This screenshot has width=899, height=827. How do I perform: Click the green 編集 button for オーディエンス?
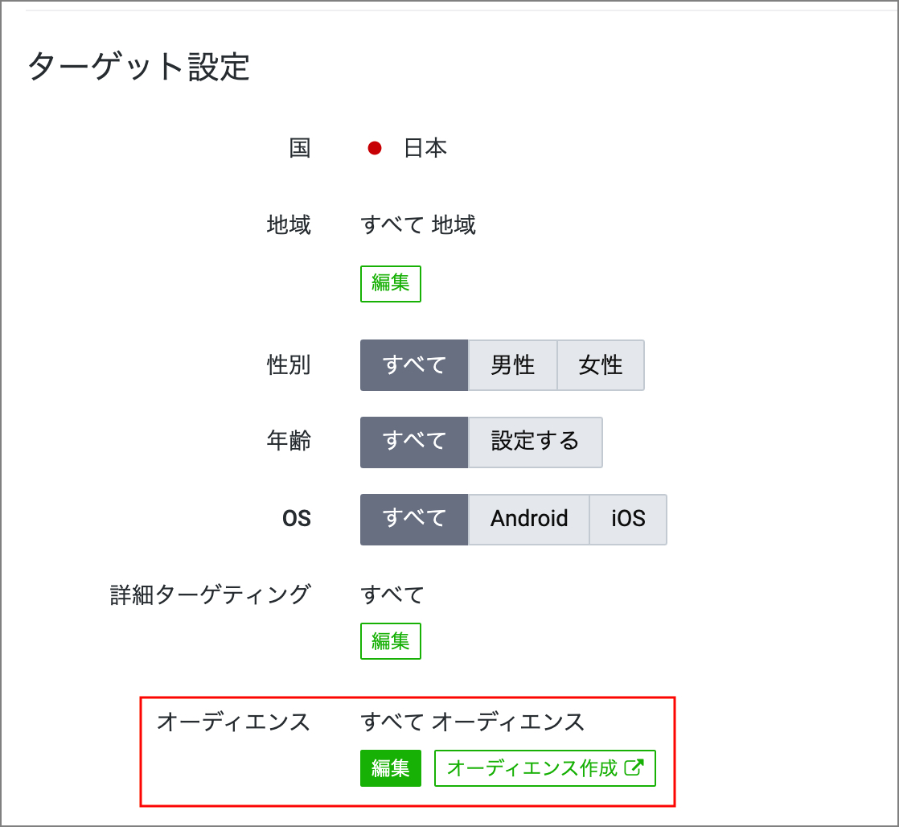click(x=391, y=768)
